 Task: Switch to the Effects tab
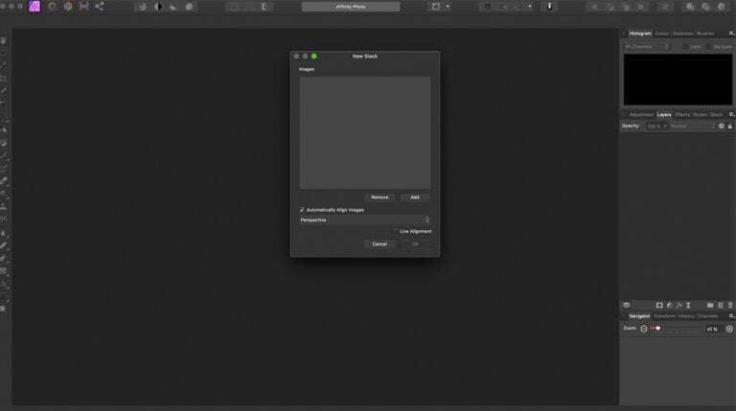(x=682, y=114)
